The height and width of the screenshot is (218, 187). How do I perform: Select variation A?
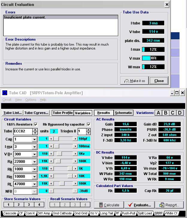pyautogui.click(x=158, y=113)
